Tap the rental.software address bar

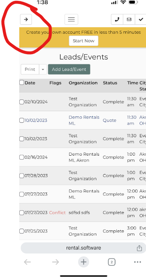click(x=83, y=248)
